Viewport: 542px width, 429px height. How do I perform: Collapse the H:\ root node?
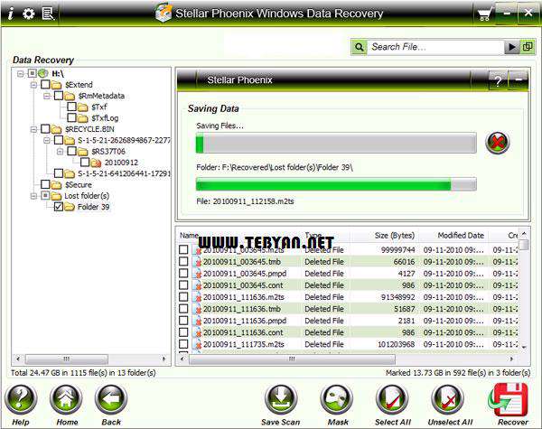pos(21,74)
